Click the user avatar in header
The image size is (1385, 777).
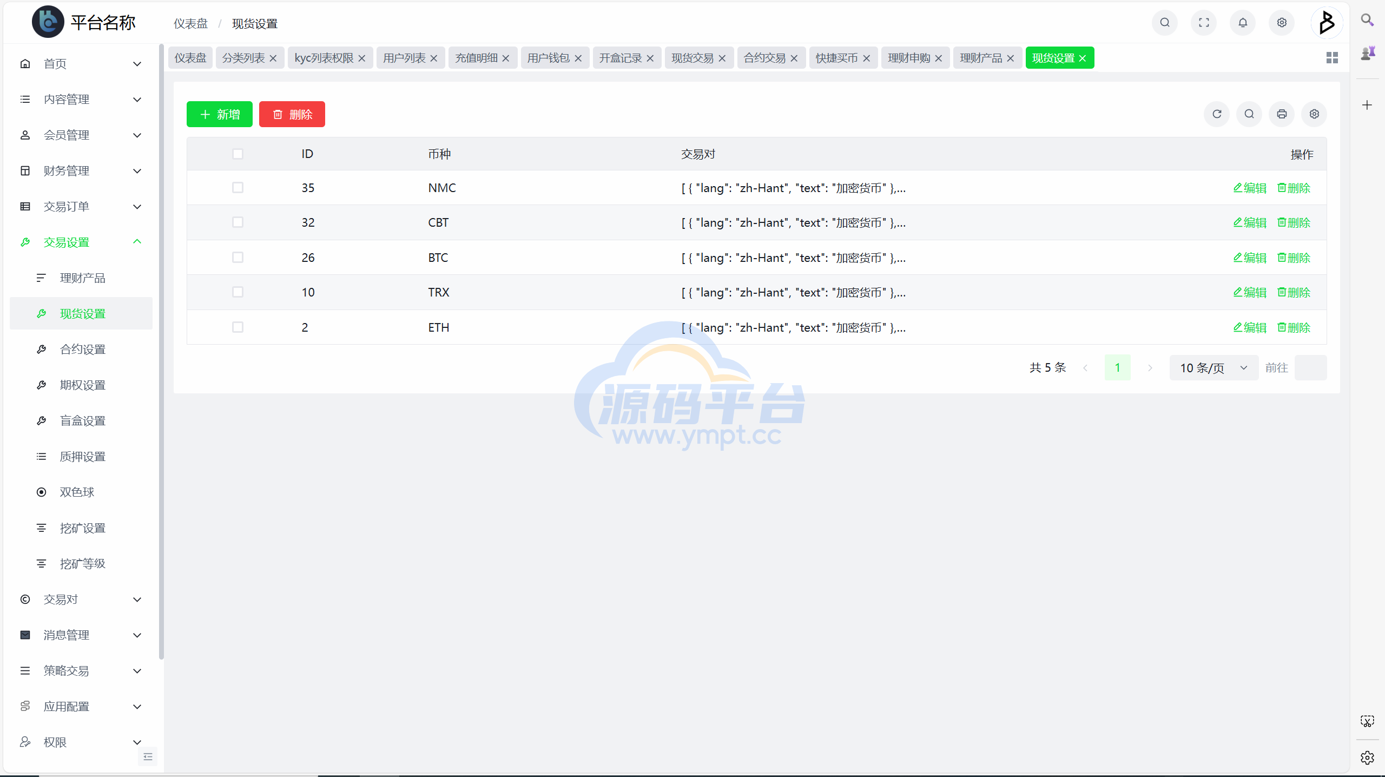click(1327, 23)
